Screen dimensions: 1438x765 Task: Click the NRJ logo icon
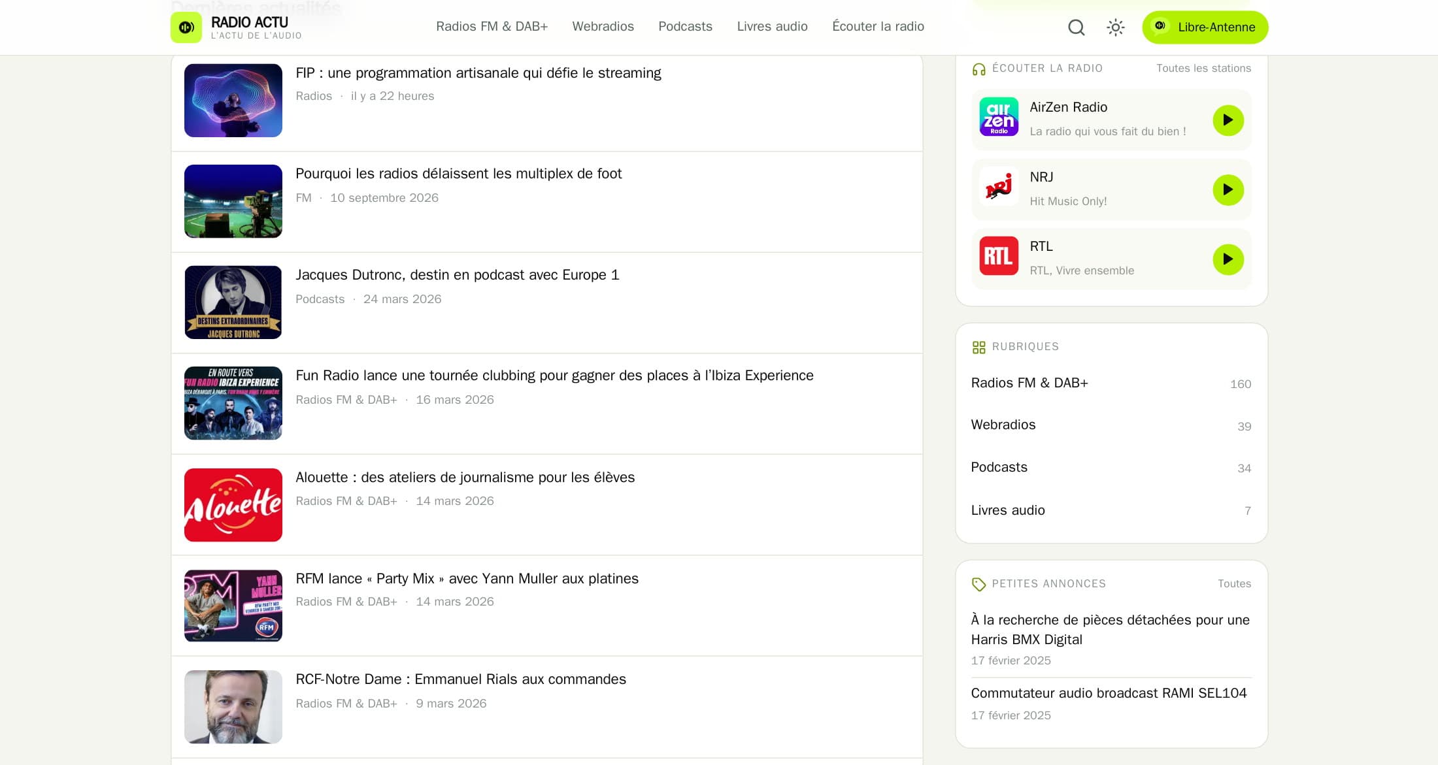pos(999,187)
